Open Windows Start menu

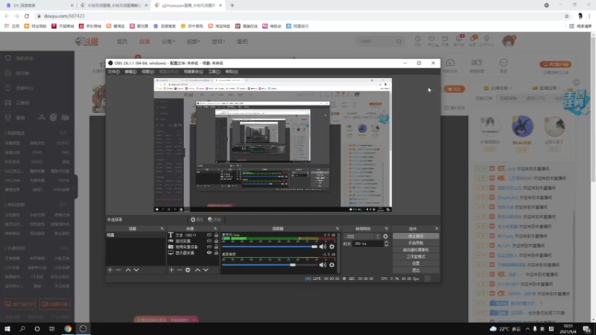tap(7, 329)
